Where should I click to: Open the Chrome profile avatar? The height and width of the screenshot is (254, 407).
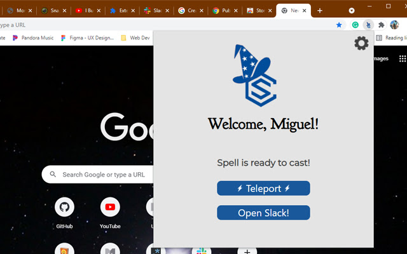[394, 25]
